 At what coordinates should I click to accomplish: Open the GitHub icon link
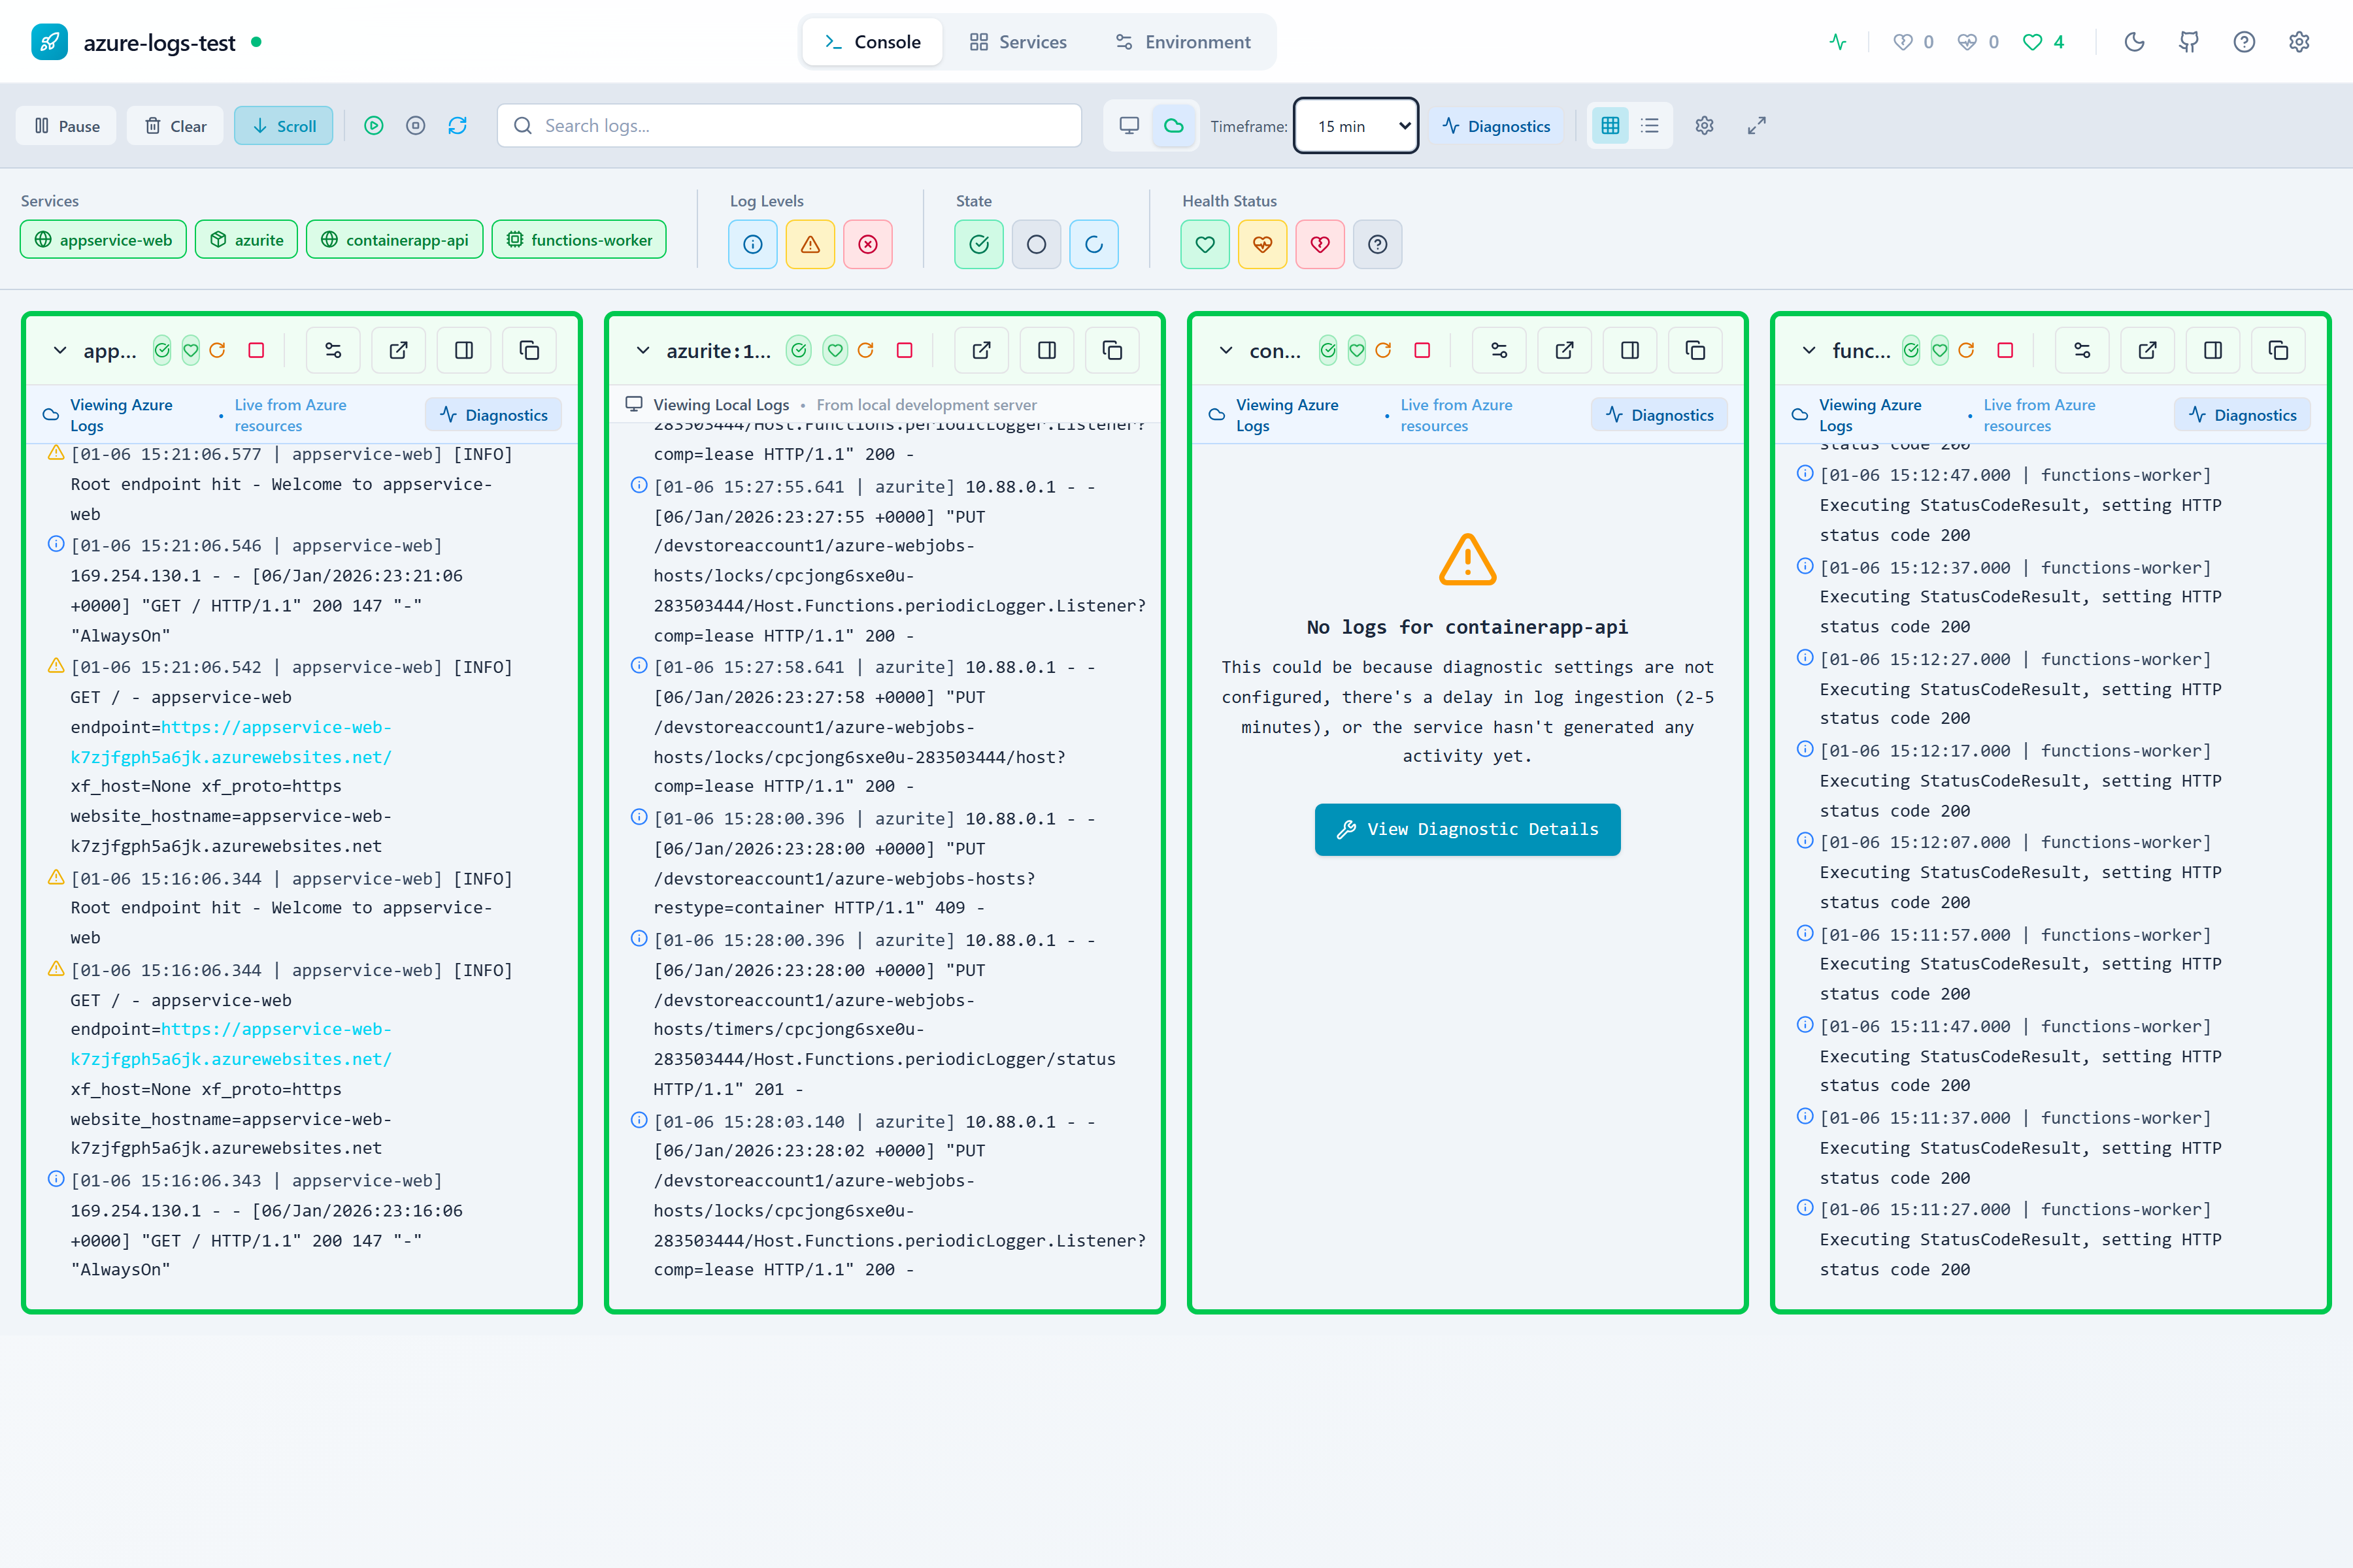(x=2189, y=42)
